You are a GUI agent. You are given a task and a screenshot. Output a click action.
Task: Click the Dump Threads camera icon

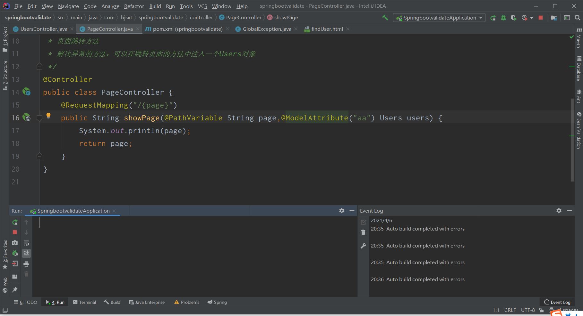15,243
